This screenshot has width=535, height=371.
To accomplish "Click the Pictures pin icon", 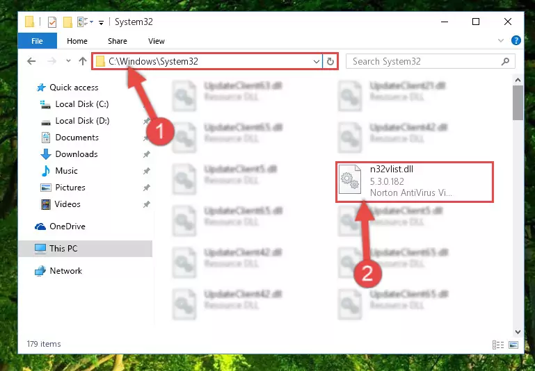I will pos(146,188).
